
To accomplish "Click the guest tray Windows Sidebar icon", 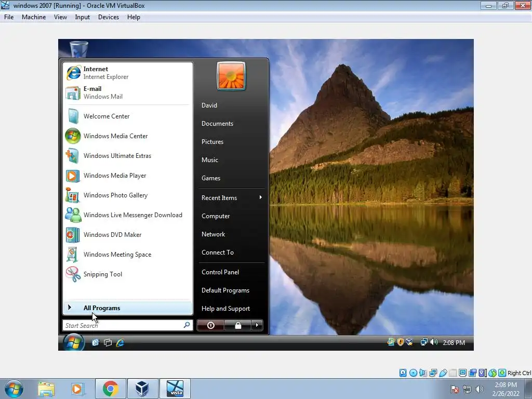I will (x=391, y=342).
